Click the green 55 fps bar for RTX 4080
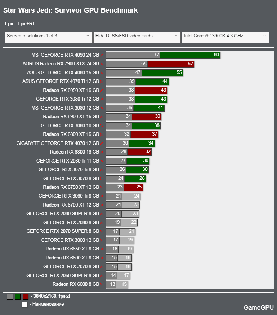The height and width of the screenshot is (315, 277). tap(162, 72)
